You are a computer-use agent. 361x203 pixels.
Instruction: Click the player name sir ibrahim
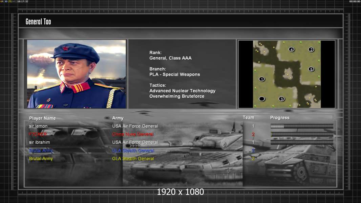tap(39, 142)
